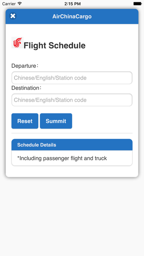Close the AirChinaCargo popup with the X icon
This screenshot has width=144, height=256.
tap(13, 16)
